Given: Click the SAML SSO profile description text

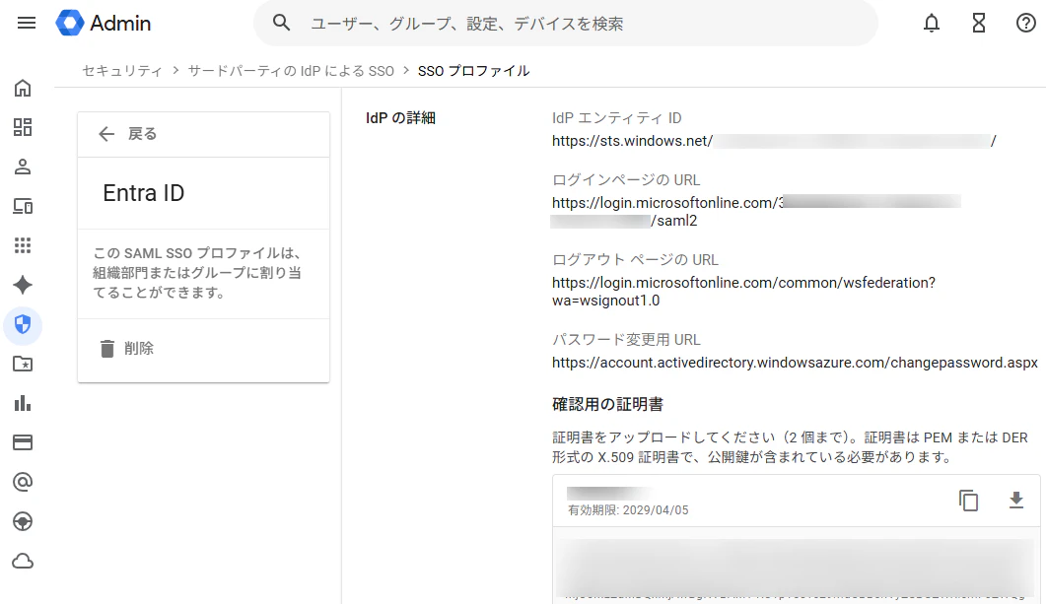Looking at the screenshot, I should click(197, 273).
